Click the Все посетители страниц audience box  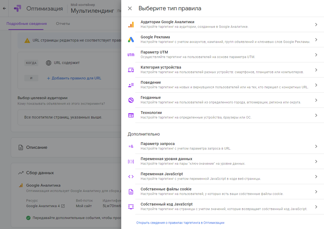[x=69, y=117]
